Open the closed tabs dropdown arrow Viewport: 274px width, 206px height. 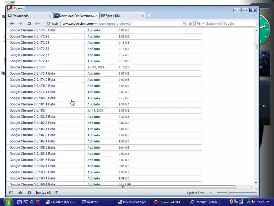(255, 16)
